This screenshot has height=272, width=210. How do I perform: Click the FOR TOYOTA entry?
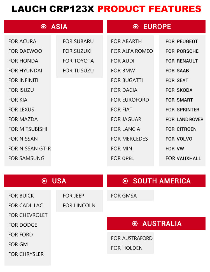tap(78, 61)
